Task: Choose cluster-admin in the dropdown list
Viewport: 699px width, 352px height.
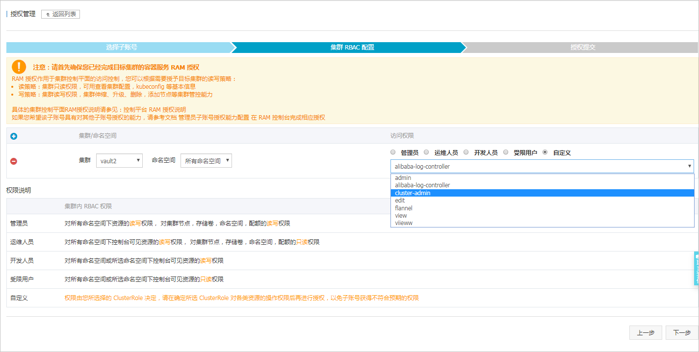Action: (542, 193)
